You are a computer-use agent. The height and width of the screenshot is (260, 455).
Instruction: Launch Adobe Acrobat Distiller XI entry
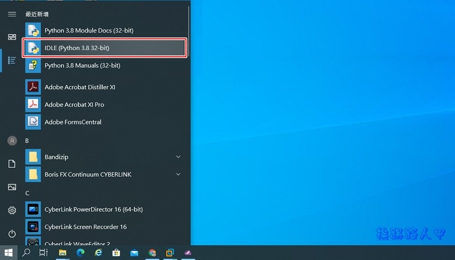(105, 87)
